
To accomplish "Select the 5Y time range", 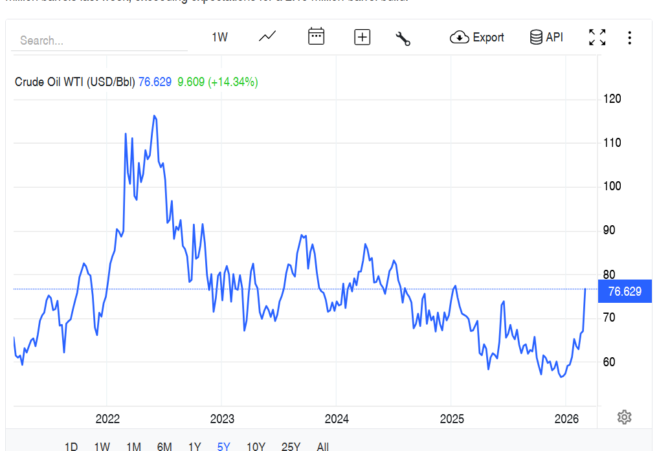I will 223,446.
